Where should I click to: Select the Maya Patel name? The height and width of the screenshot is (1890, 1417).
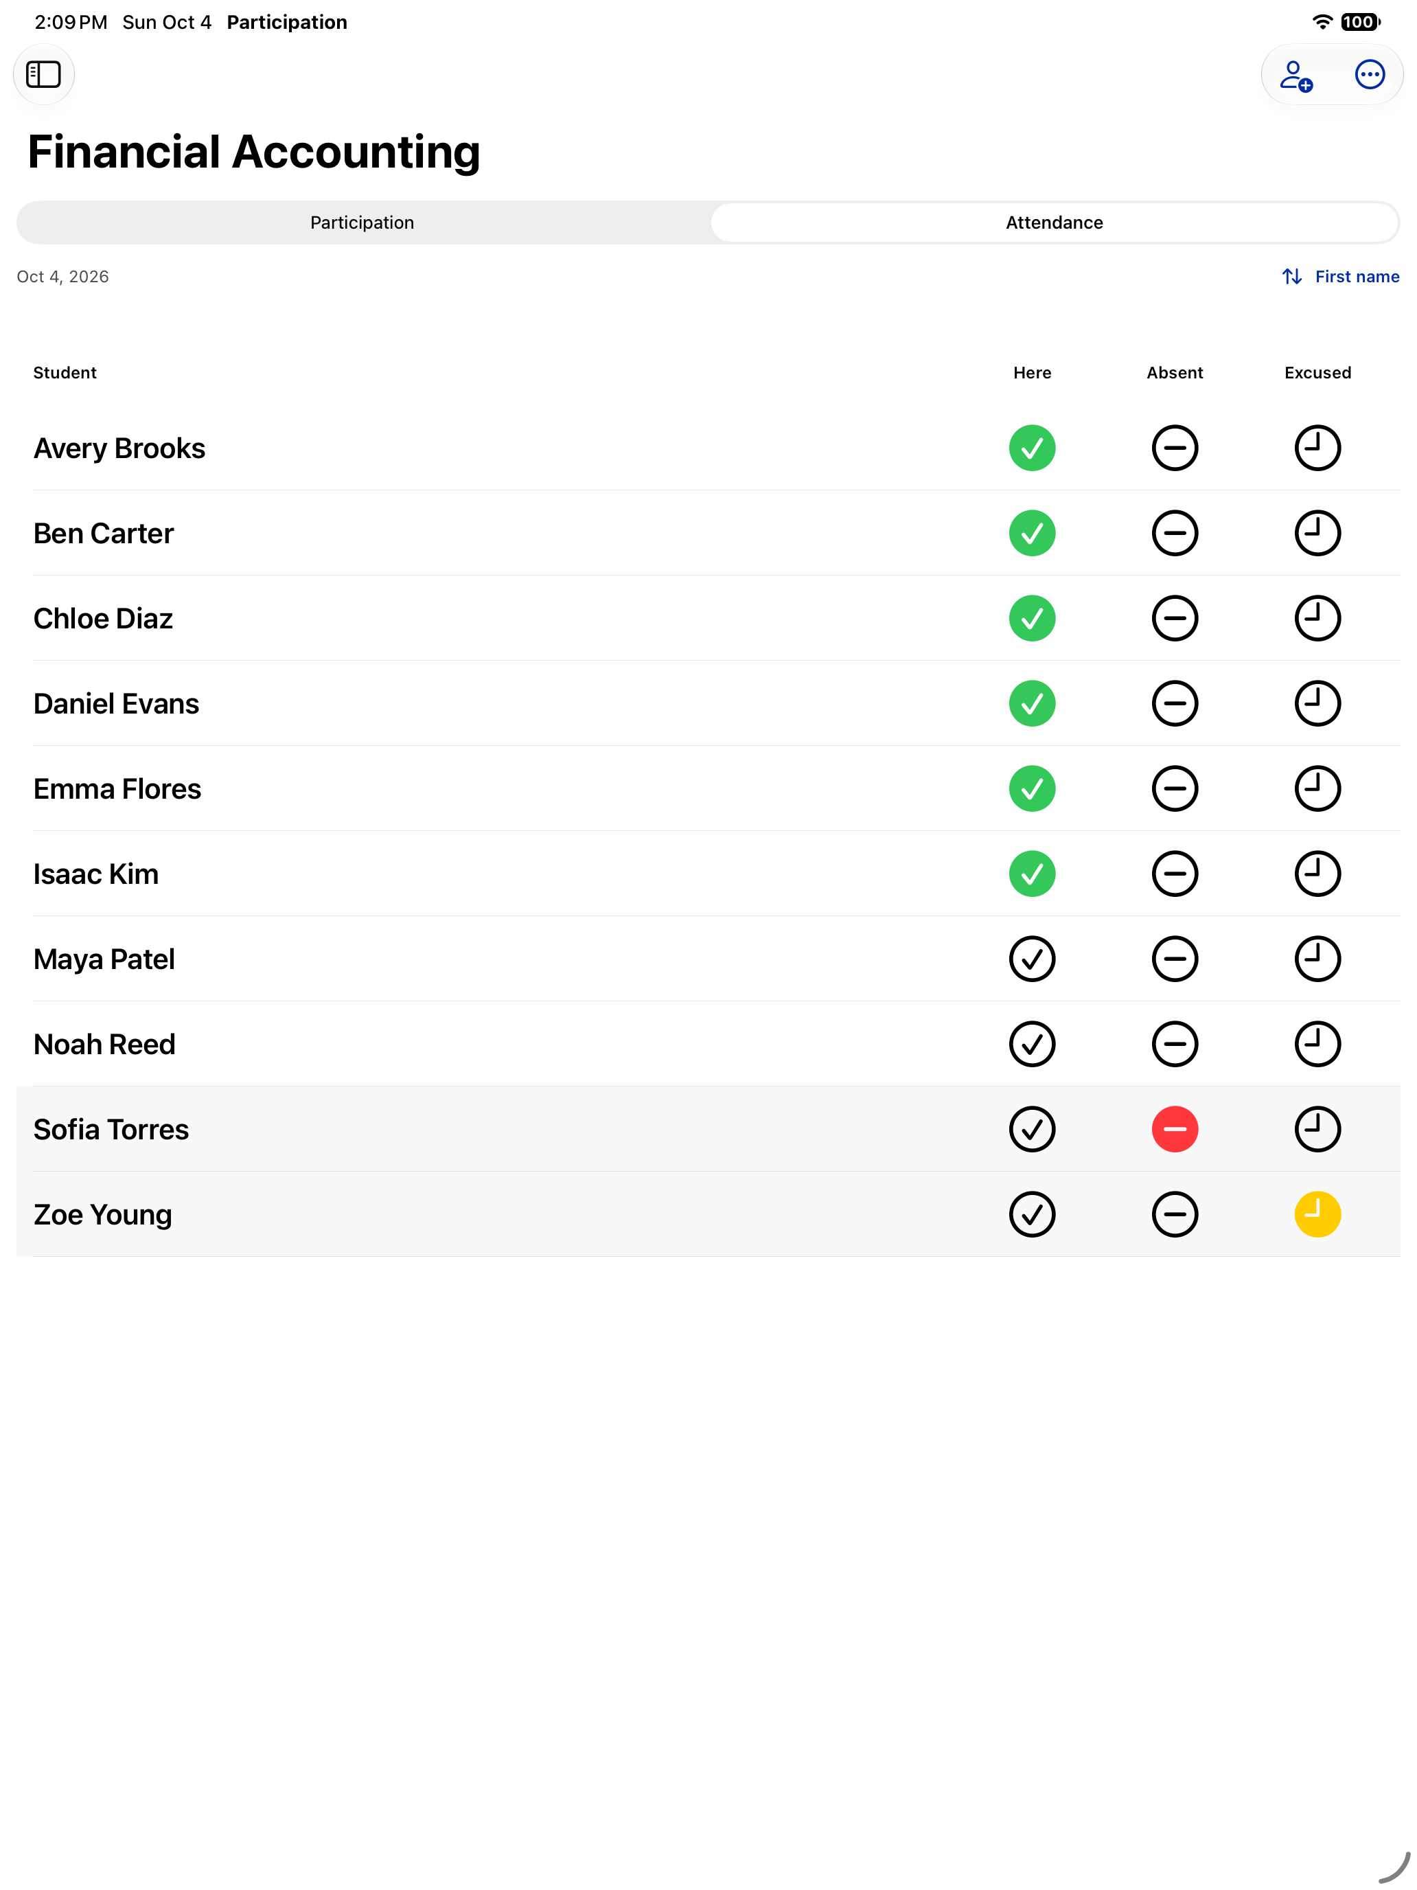pyautogui.click(x=104, y=959)
